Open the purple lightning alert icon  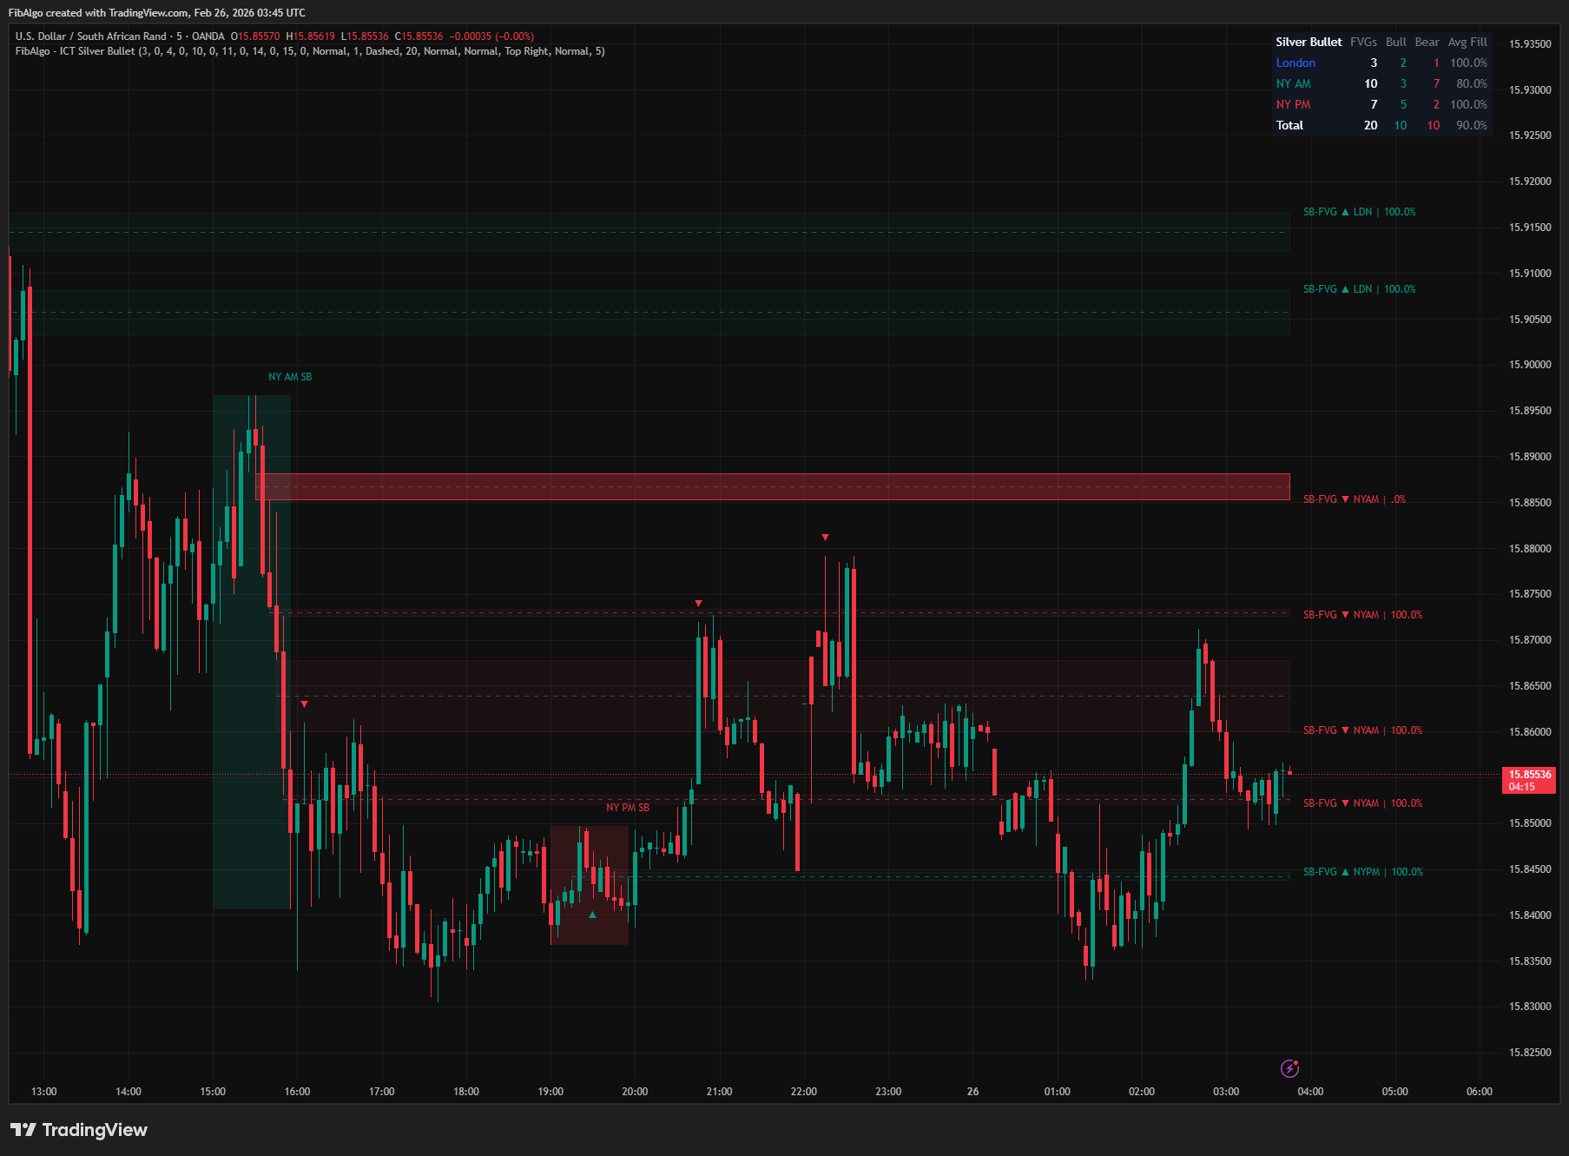click(x=1291, y=1068)
